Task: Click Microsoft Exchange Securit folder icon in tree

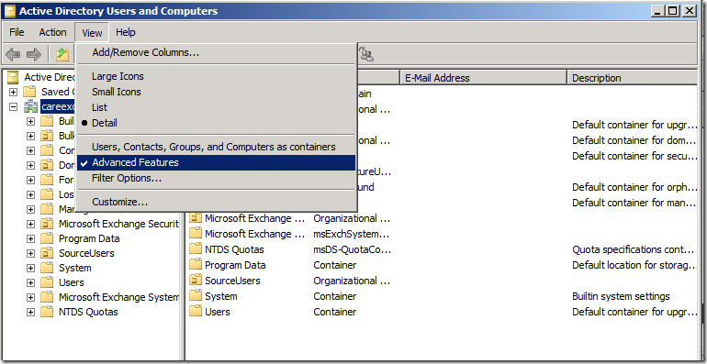Action: point(47,224)
